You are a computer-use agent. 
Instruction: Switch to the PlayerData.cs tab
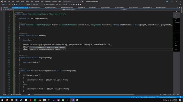point(93,8)
